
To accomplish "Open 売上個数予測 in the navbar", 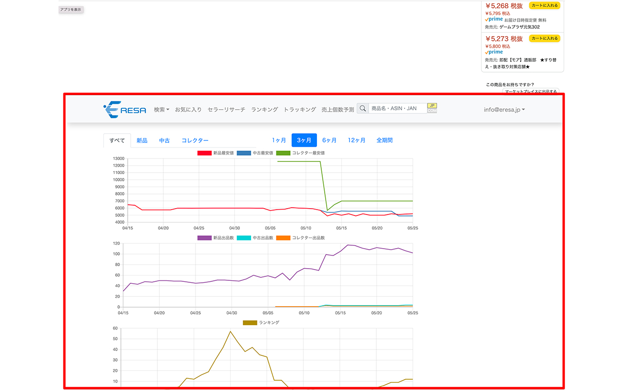I will coord(338,110).
